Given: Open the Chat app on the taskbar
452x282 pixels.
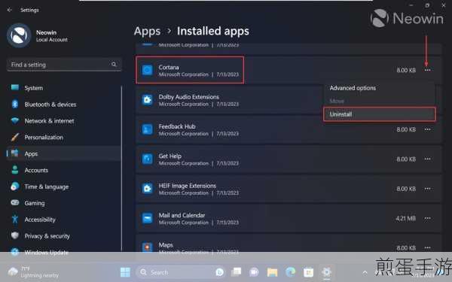Looking at the screenshot, I should [x=254, y=272].
